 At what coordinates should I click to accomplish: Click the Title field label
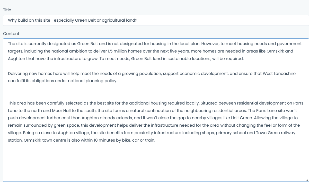(7, 10)
